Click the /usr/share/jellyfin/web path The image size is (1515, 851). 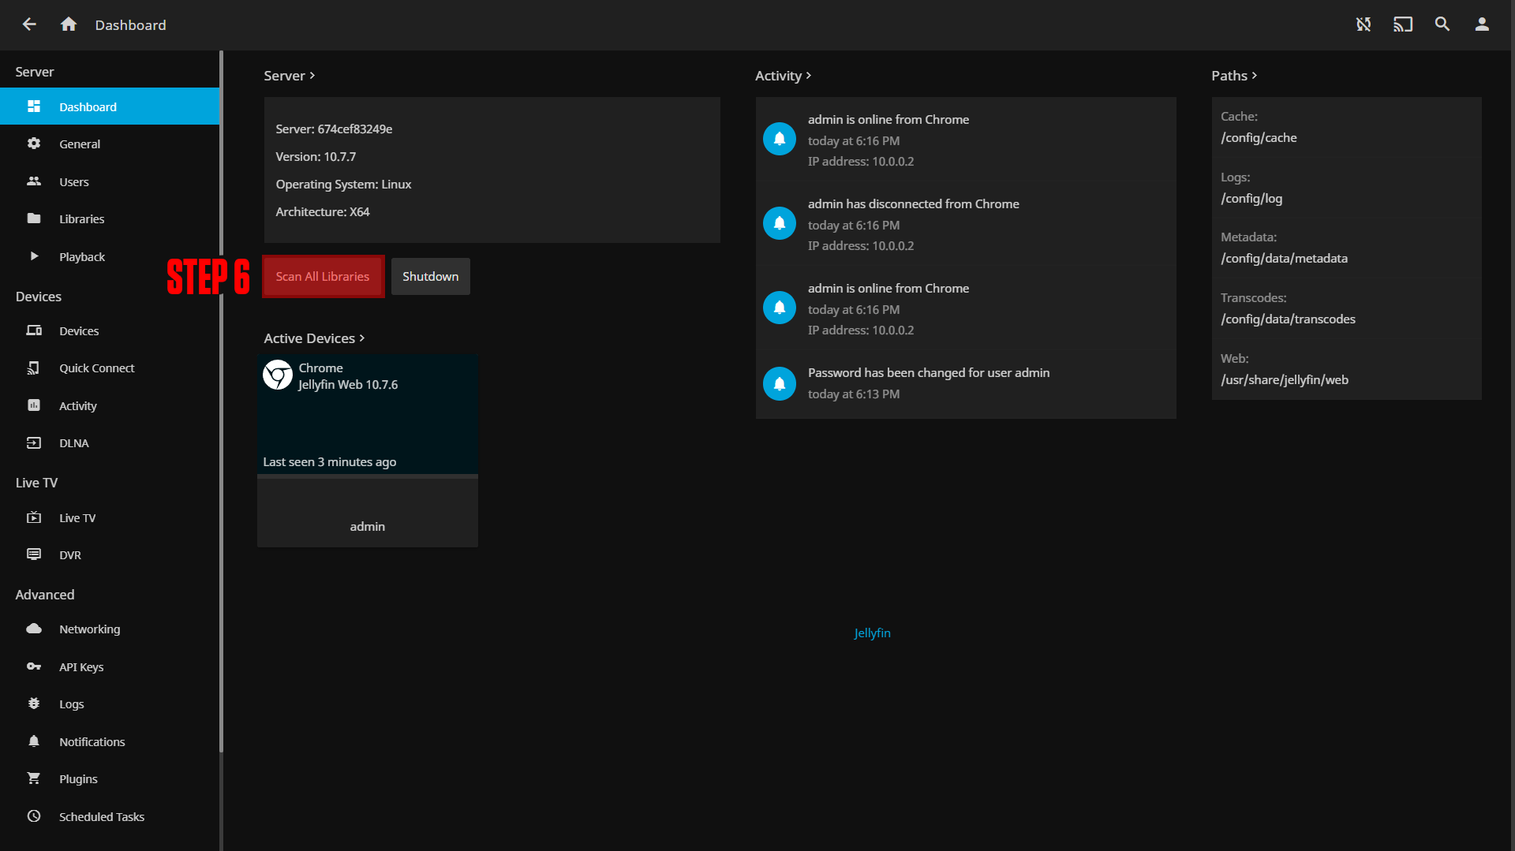(1285, 379)
